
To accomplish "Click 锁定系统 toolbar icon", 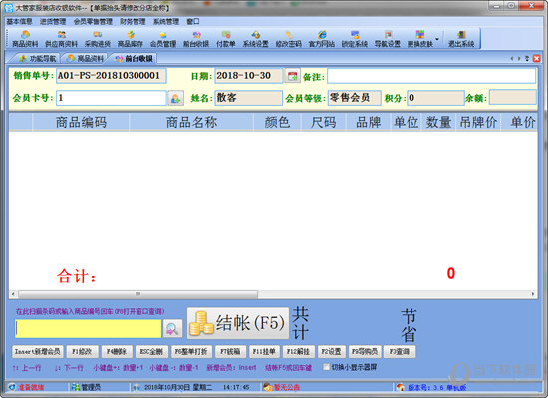I will coord(355,39).
